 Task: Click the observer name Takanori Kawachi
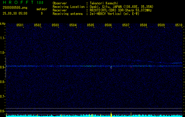(104, 3)
